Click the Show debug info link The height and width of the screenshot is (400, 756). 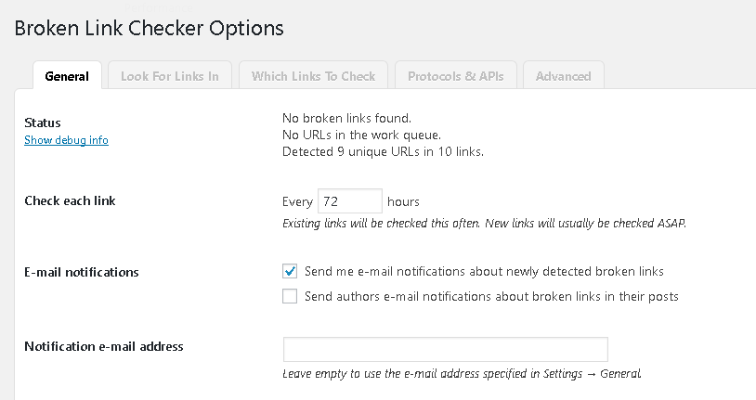(x=66, y=140)
